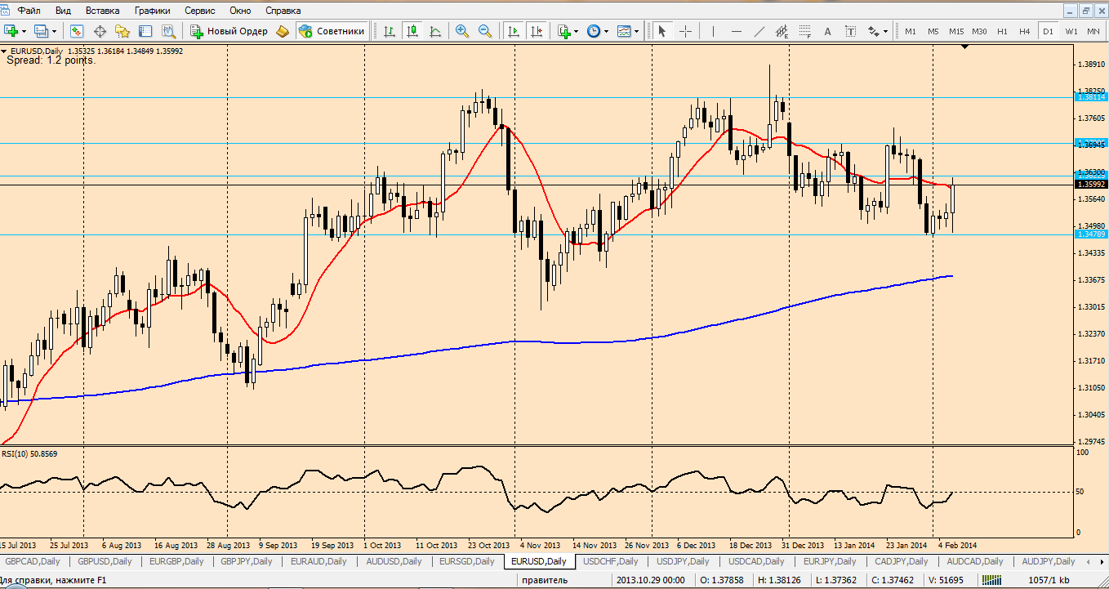Open the indicators list icon
1109x589 pixels.
564,31
